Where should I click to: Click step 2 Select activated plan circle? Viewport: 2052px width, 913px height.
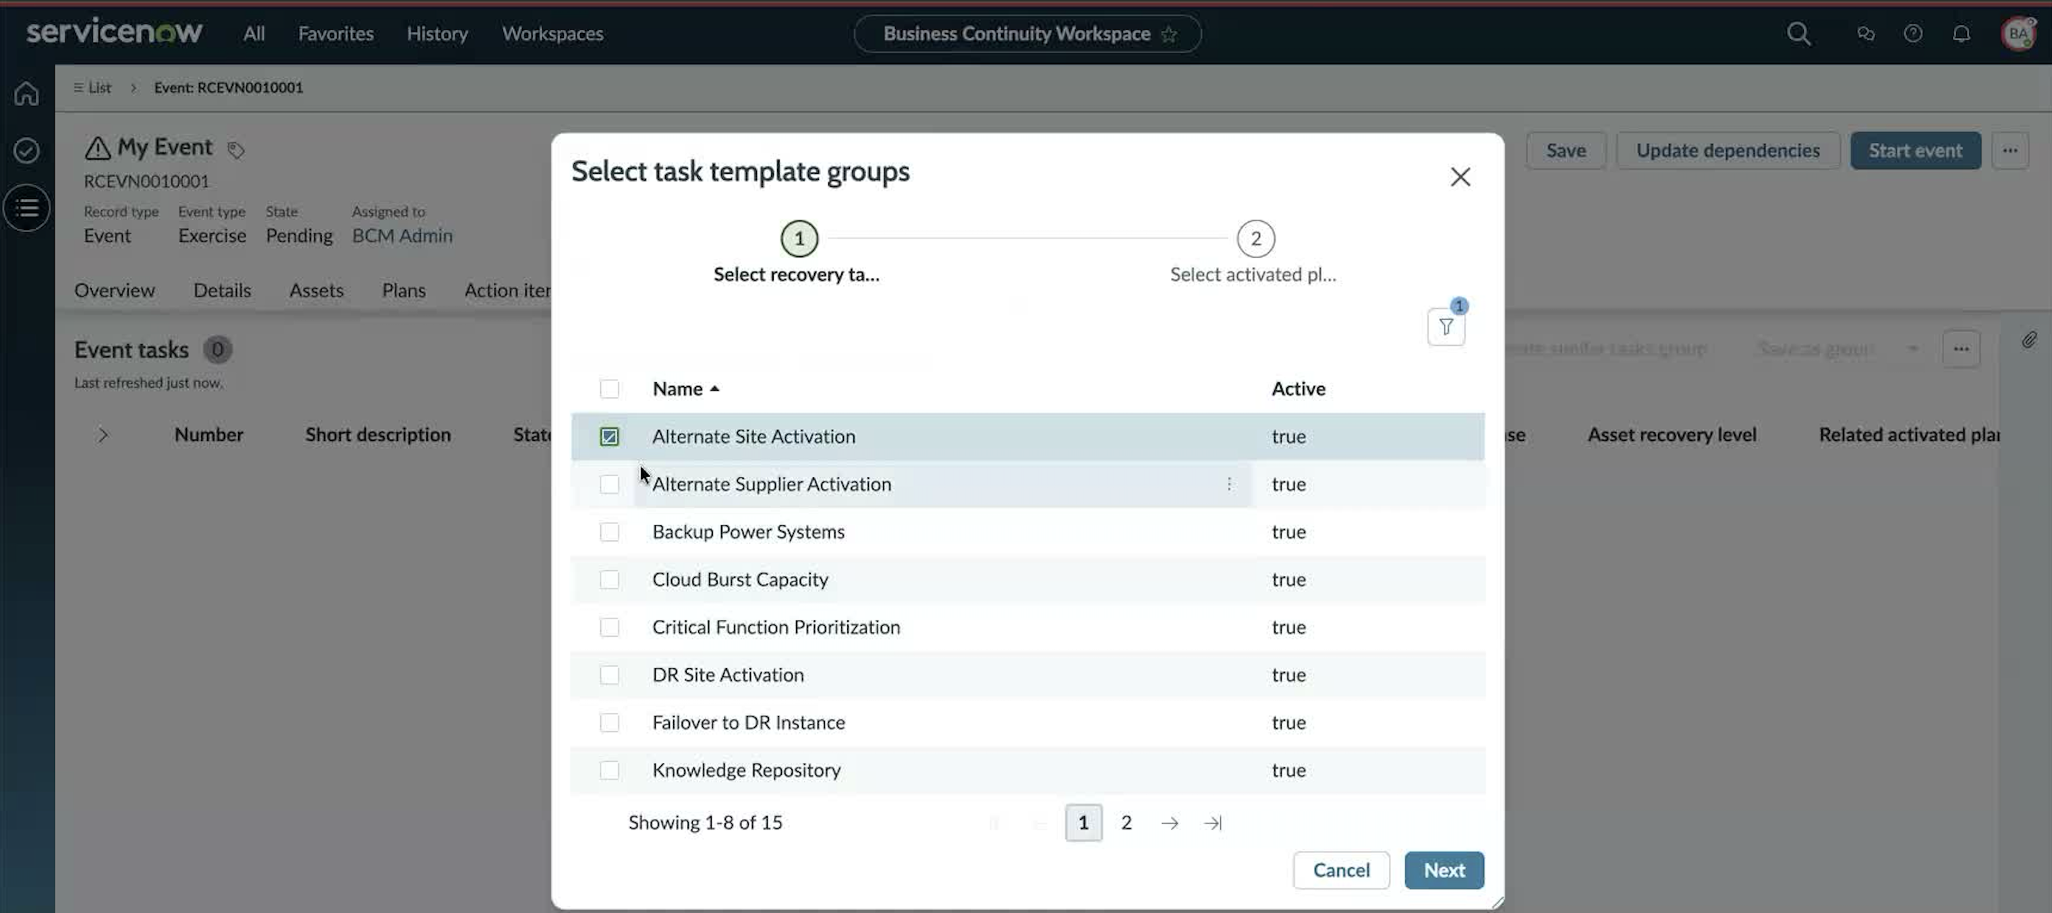click(1255, 239)
